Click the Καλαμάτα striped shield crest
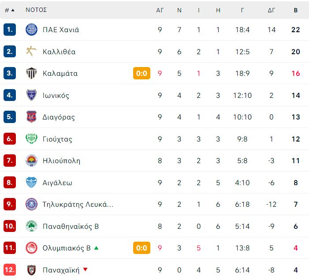309x280 pixels. (x=32, y=73)
